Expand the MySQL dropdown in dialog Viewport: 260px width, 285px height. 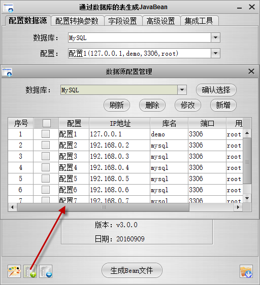pyautogui.click(x=182, y=90)
